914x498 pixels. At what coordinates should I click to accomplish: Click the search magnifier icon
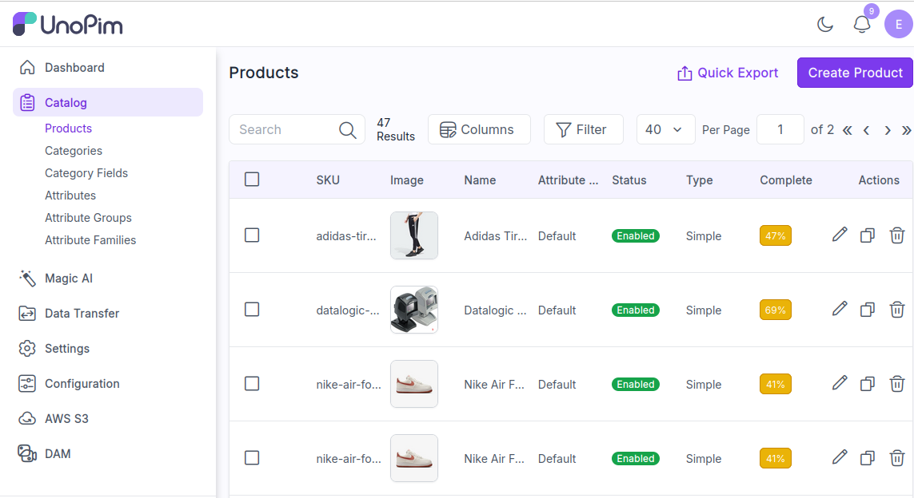pos(347,130)
